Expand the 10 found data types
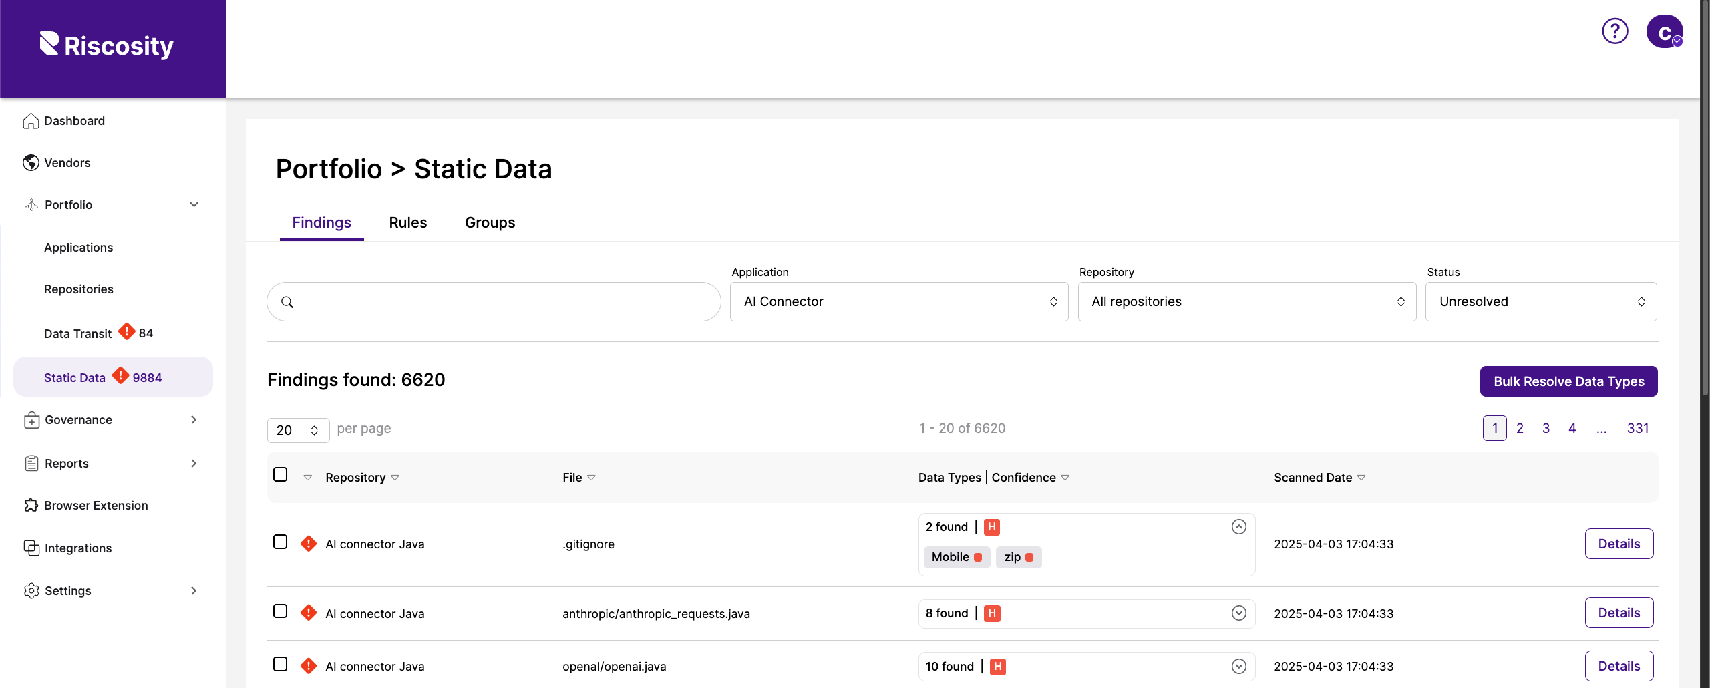The width and height of the screenshot is (1710, 688). [x=1239, y=667]
